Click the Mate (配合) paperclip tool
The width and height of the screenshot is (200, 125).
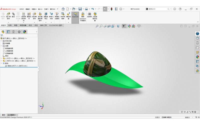coord(13,15)
